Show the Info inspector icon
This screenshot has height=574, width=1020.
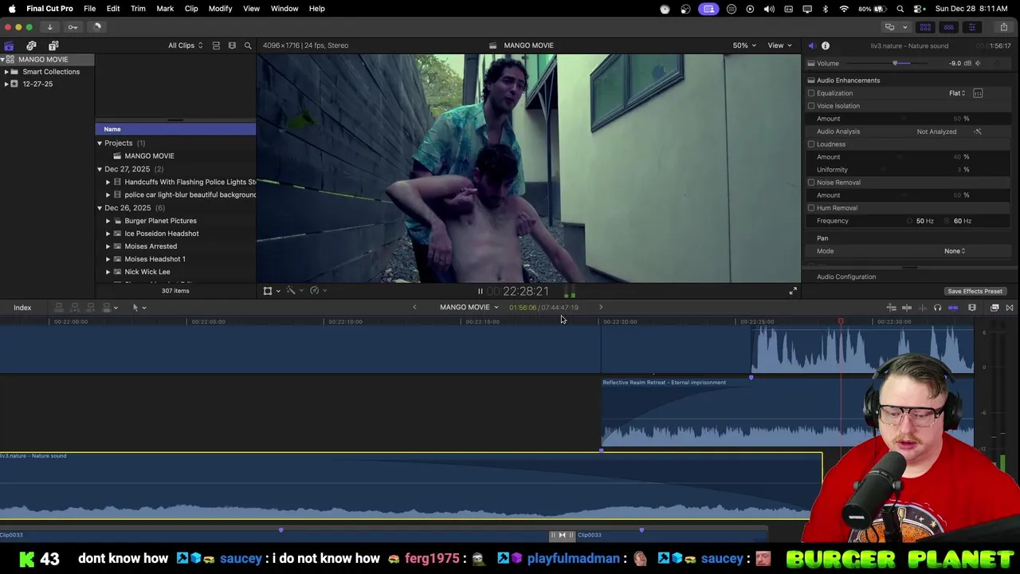pyautogui.click(x=826, y=45)
